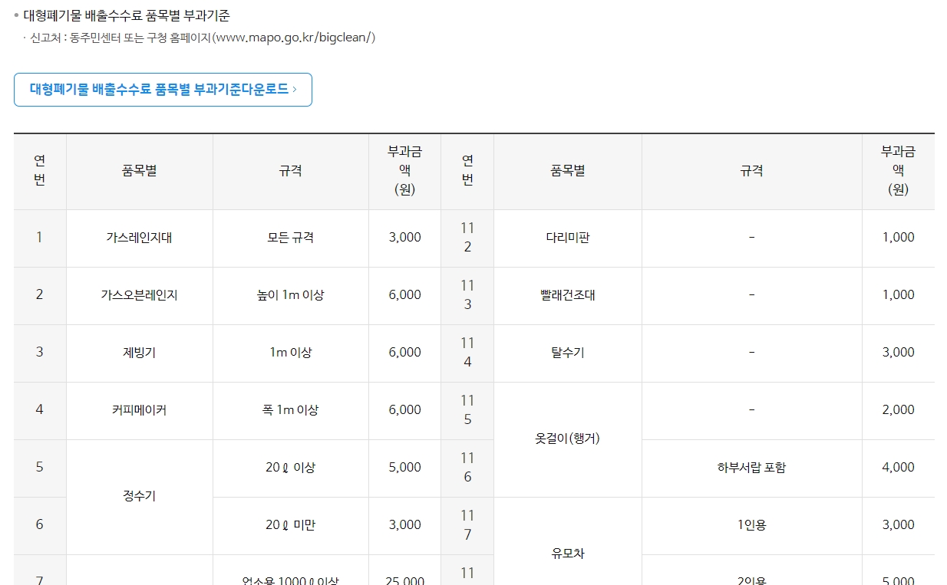The image size is (947, 585).
Task: Select the 품목별 column header
Action: (x=139, y=171)
